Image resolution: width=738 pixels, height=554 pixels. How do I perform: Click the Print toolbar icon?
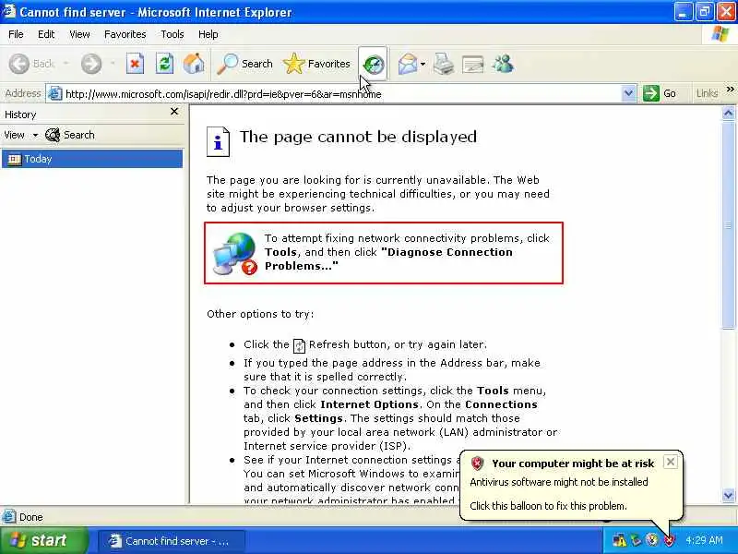pyautogui.click(x=443, y=64)
